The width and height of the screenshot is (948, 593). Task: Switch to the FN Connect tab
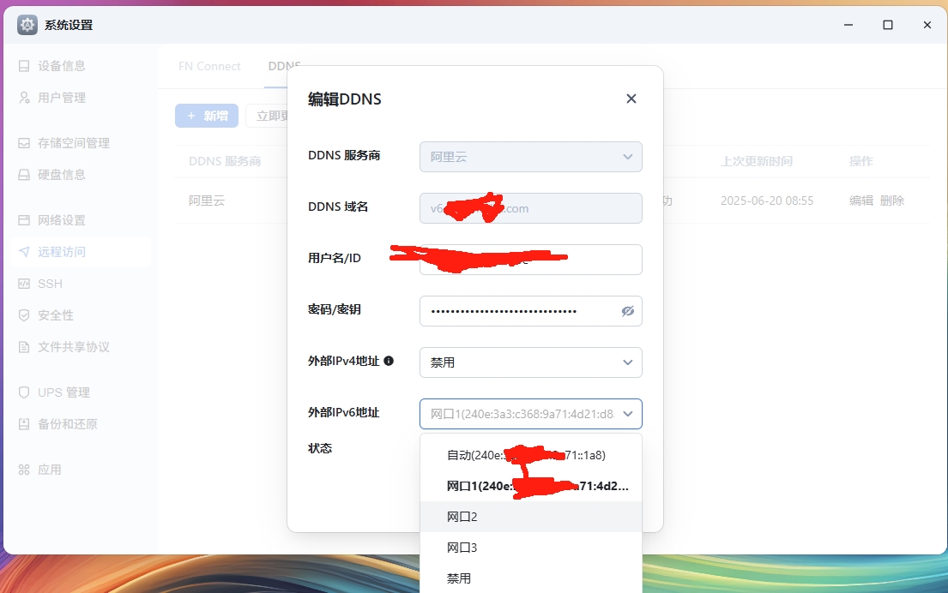209,67
